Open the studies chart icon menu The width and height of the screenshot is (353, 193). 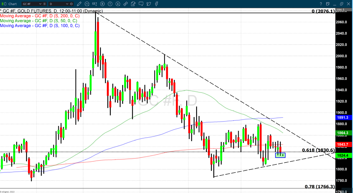pyautogui.click(x=87, y=4)
